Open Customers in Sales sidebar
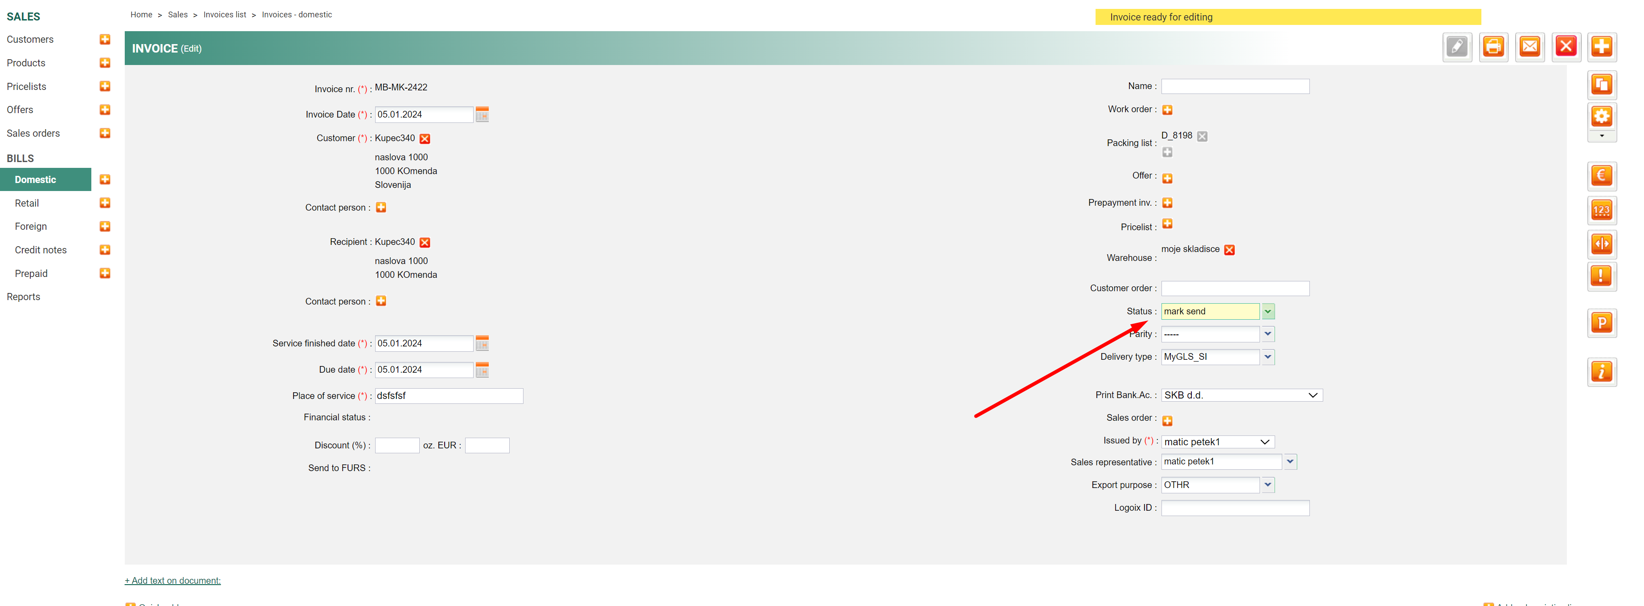The height and width of the screenshot is (606, 1644). [x=30, y=40]
